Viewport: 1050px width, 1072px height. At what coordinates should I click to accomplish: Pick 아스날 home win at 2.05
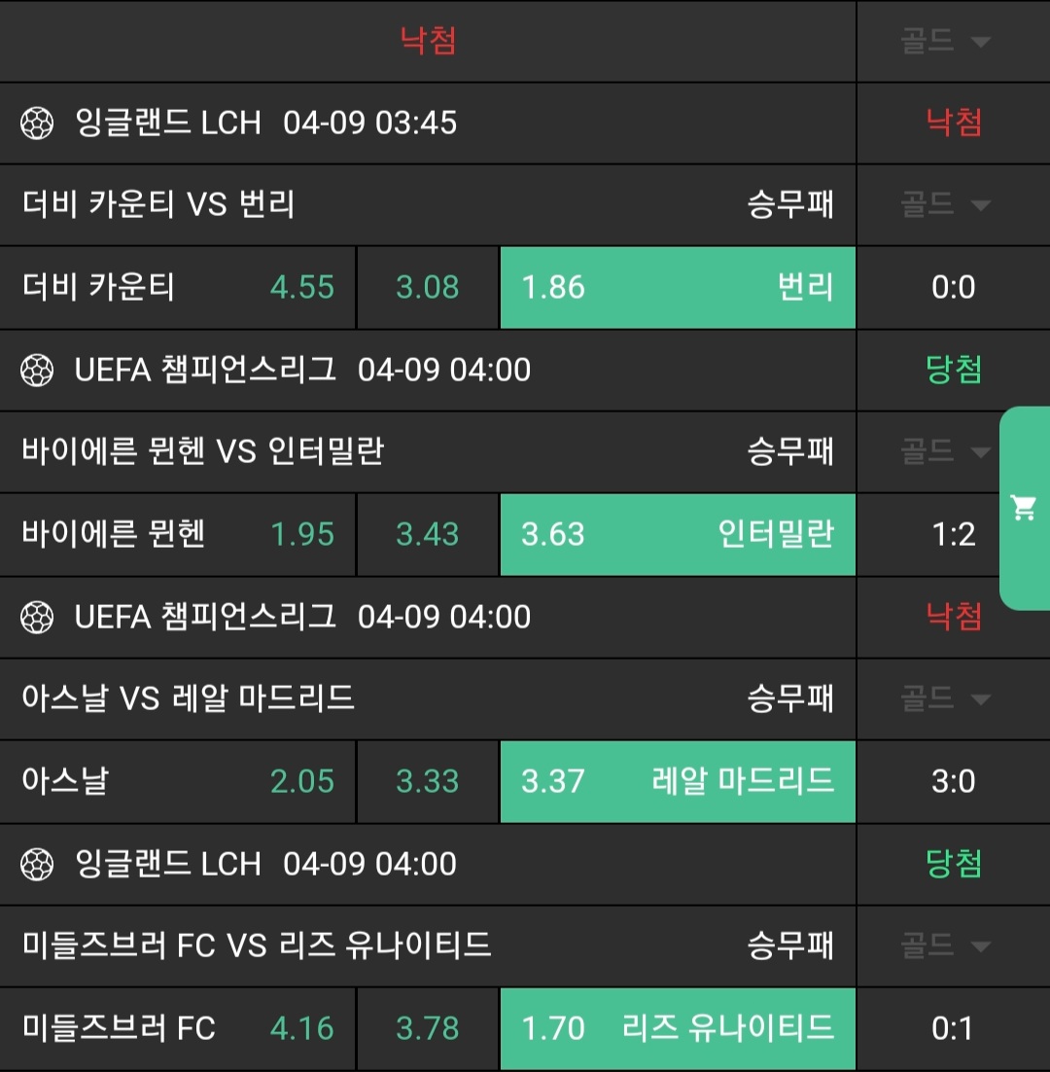178,782
